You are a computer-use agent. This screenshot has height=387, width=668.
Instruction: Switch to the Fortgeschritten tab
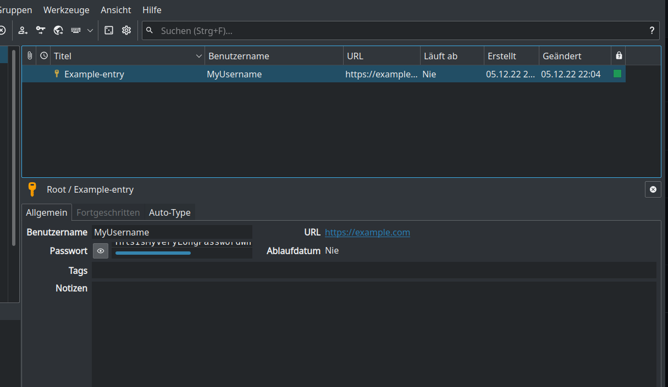click(x=108, y=212)
